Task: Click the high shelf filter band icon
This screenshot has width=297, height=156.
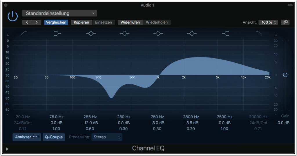Action: [225, 34]
